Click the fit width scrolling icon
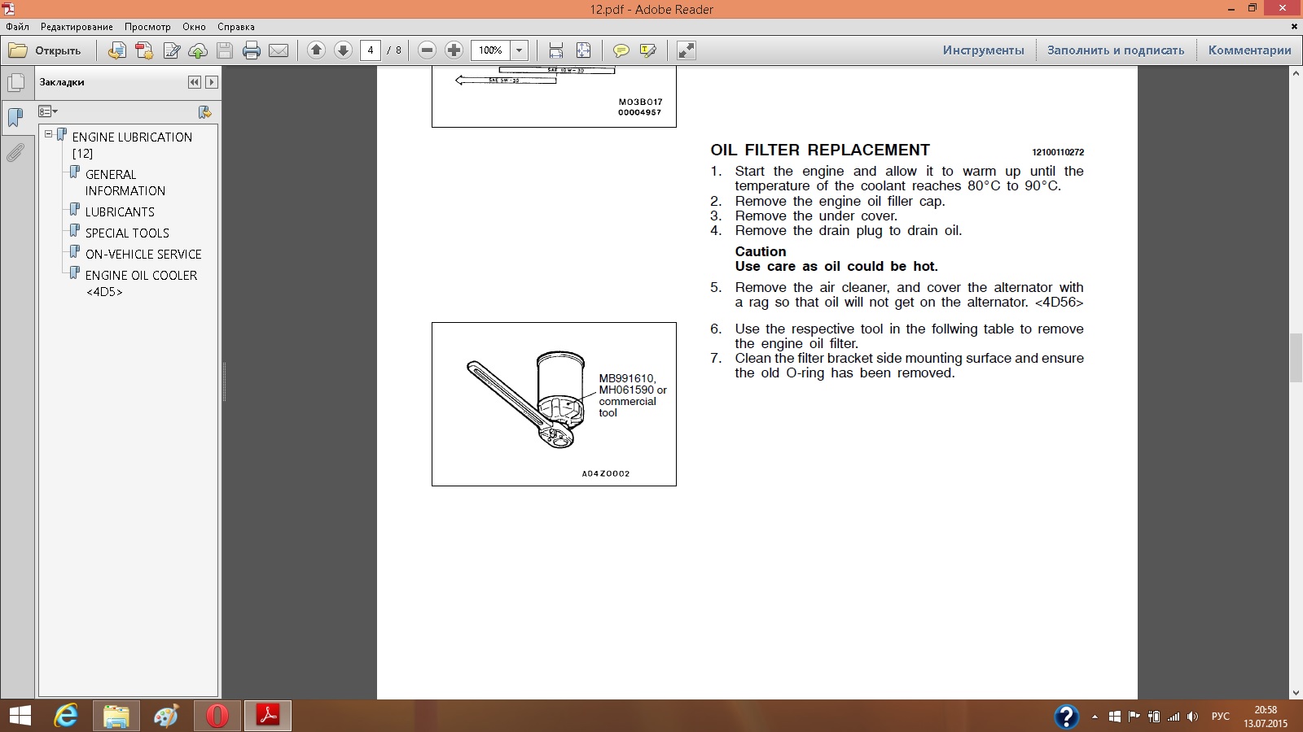This screenshot has height=732, width=1303. point(556,50)
